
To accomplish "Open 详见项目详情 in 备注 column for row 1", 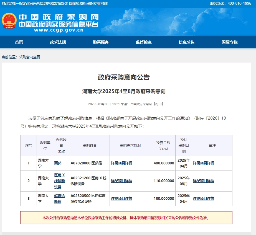I will pos(204,163).
